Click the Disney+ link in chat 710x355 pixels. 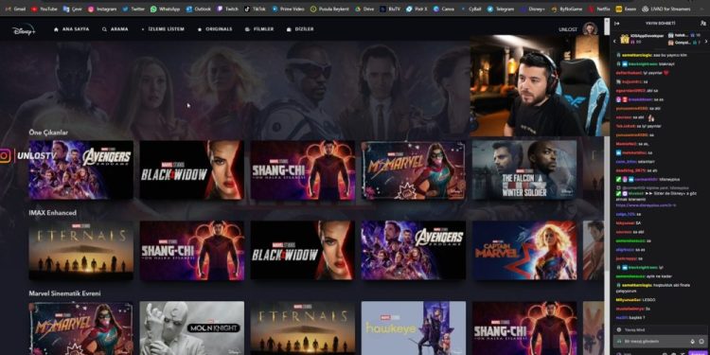pos(646,205)
